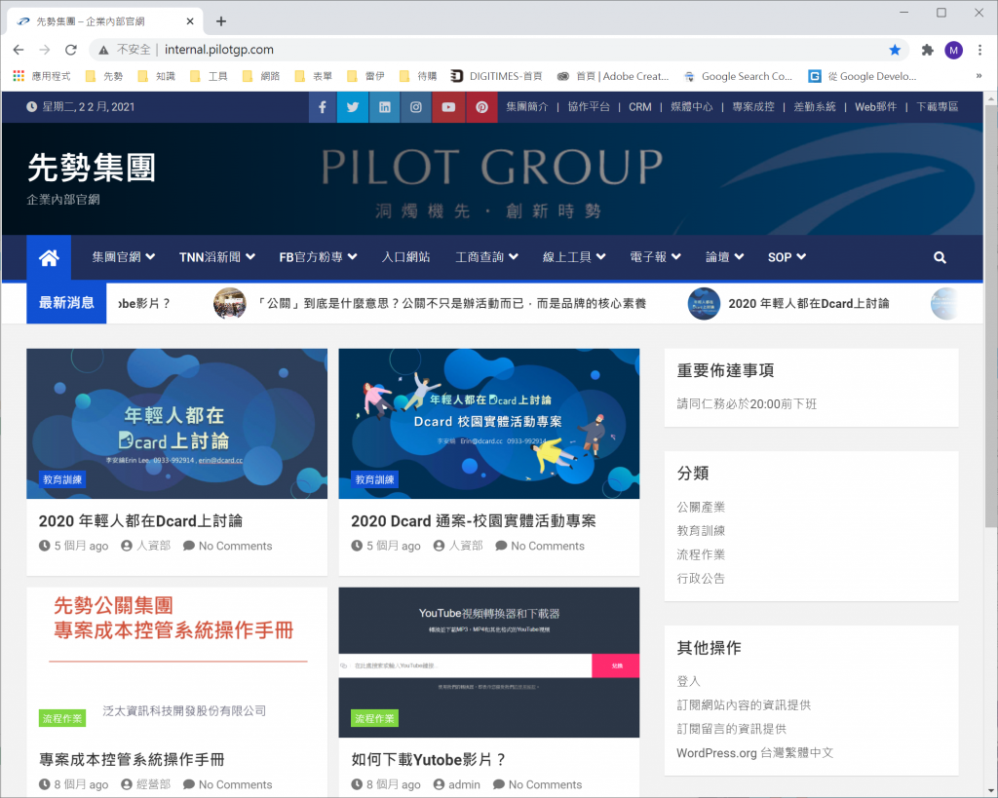Open post 2020 年輕人都在Dcard上討論

pos(140,521)
